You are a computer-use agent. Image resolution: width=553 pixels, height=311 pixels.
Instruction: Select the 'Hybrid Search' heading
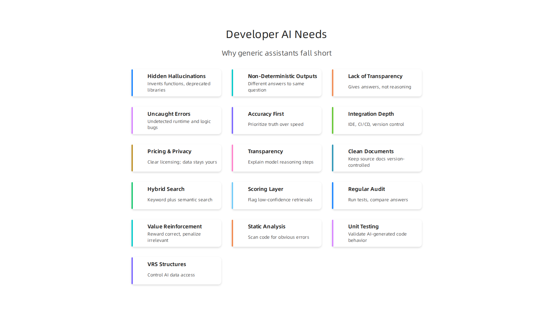coord(166,189)
